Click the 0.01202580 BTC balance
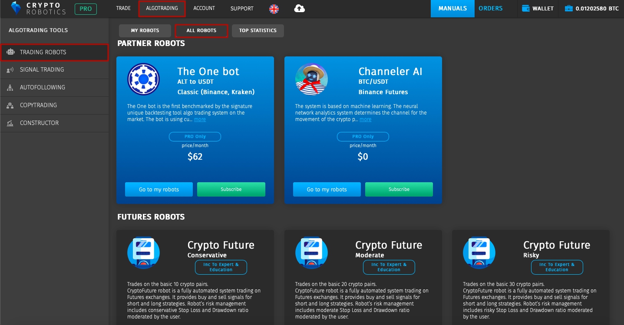The image size is (624, 325). pyautogui.click(x=591, y=9)
